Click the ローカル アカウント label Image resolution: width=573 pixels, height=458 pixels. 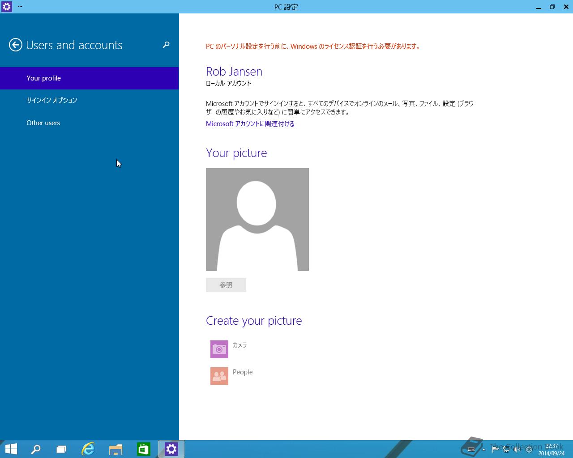228,83
